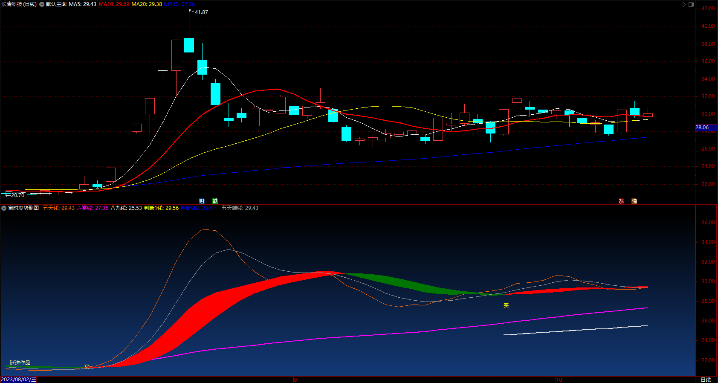The width and height of the screenshot is (718, 383).
Task: Click the yellow 买 signal at chart start
Action: click(87, 367)
